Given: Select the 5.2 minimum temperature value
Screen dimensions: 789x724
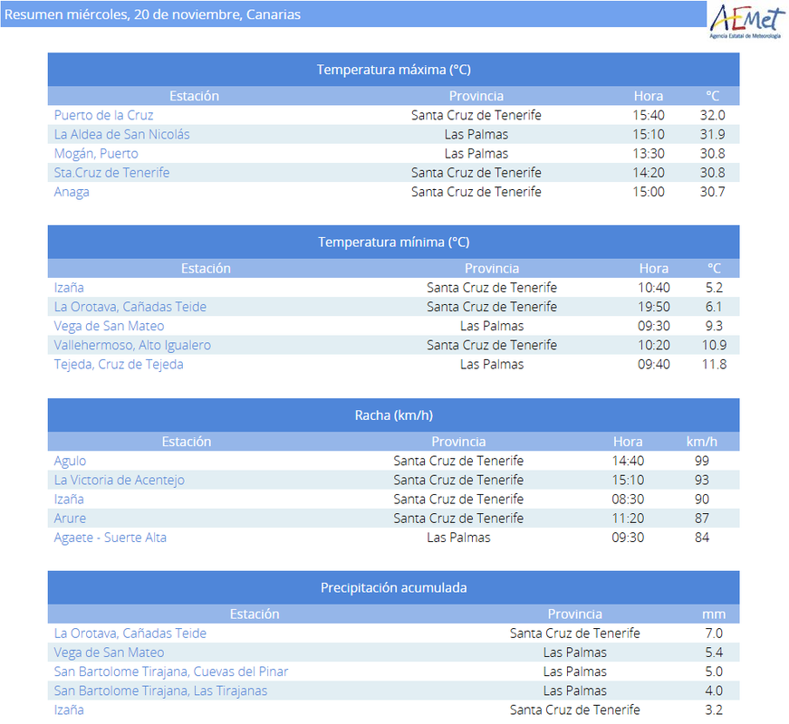Looking at the screenshot, I should point(714,288).
